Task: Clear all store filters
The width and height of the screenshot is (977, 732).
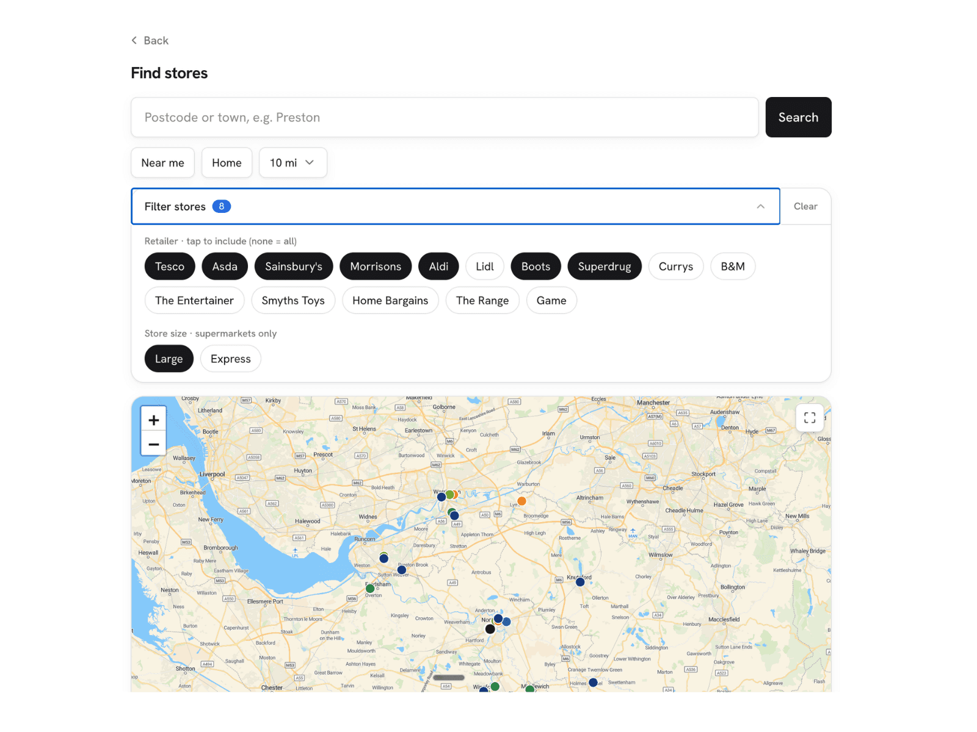Action: point(805,206)
